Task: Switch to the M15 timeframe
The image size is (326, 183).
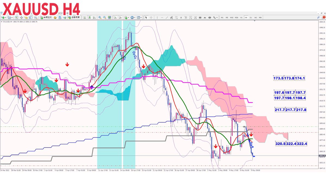Action: (232, 18)
